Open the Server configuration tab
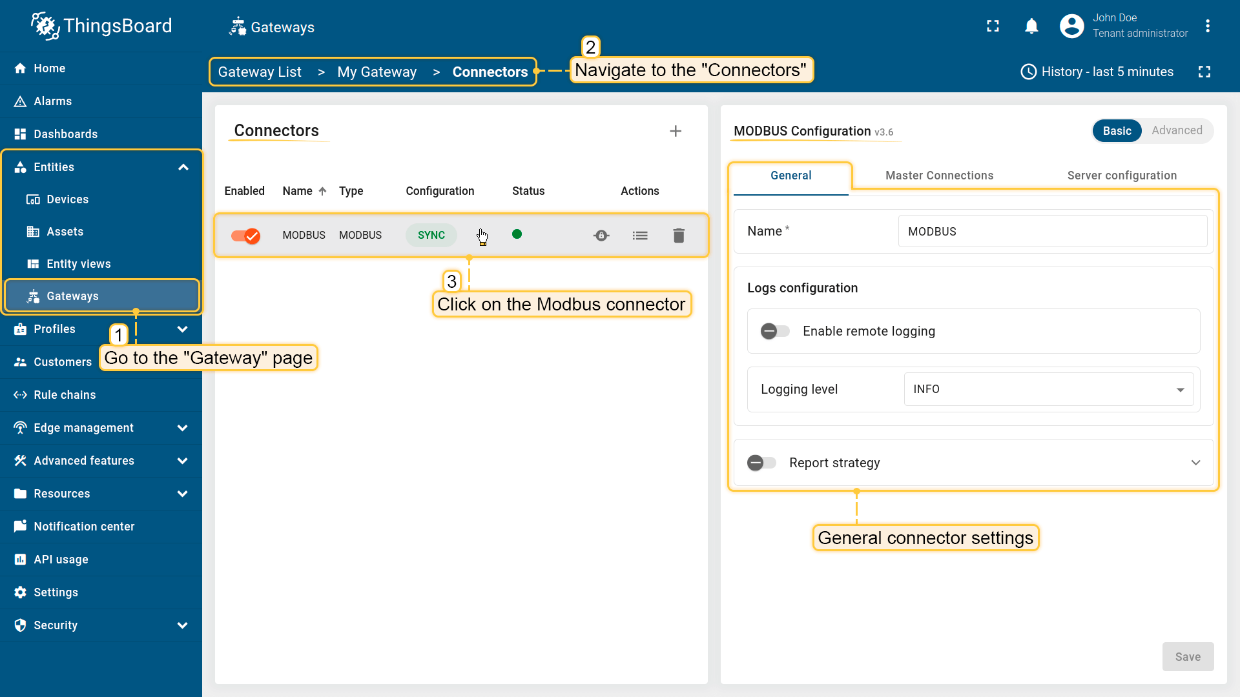Image resolution: width=1240 pixels, height=697 pixels. coord(1122,176)
